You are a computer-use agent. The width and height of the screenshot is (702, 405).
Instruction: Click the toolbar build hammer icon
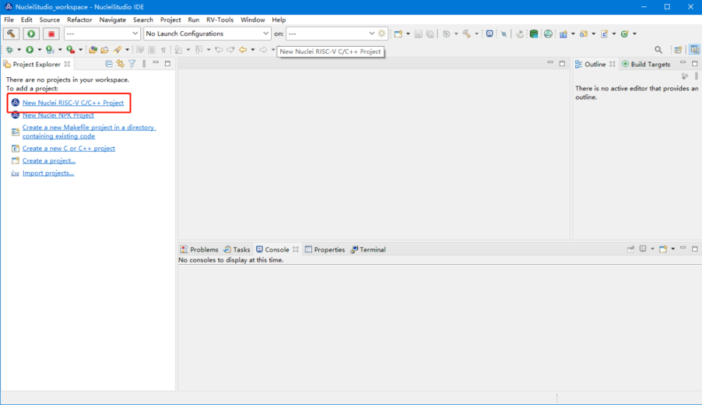tap(467, 34)
